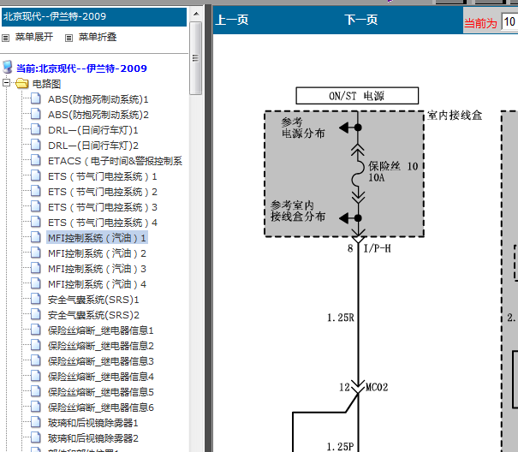Open ABS(防抱死制动系统)1 diagram

pyautogui.click(x=98, y=99)
